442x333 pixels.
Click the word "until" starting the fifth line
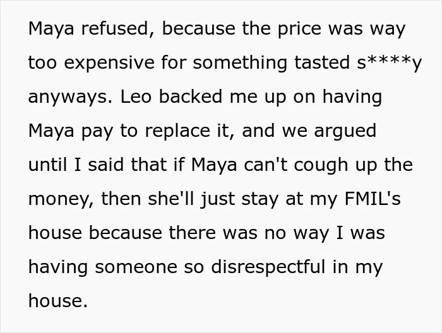(47, 165)
